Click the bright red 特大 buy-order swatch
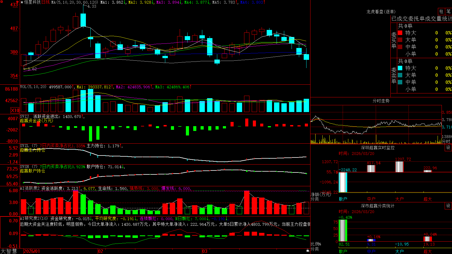The height and width of the screenshot is (254, 452). pyautogui.click(x=400, y=33)
